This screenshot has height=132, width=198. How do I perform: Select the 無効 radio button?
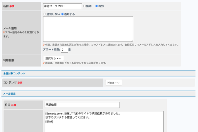84,6
